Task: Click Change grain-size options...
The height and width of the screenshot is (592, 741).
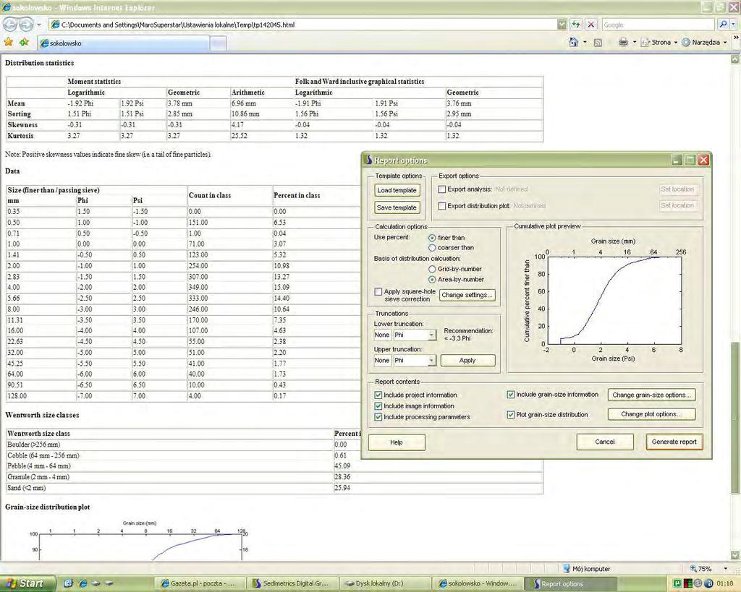Action: click(652, 395)
